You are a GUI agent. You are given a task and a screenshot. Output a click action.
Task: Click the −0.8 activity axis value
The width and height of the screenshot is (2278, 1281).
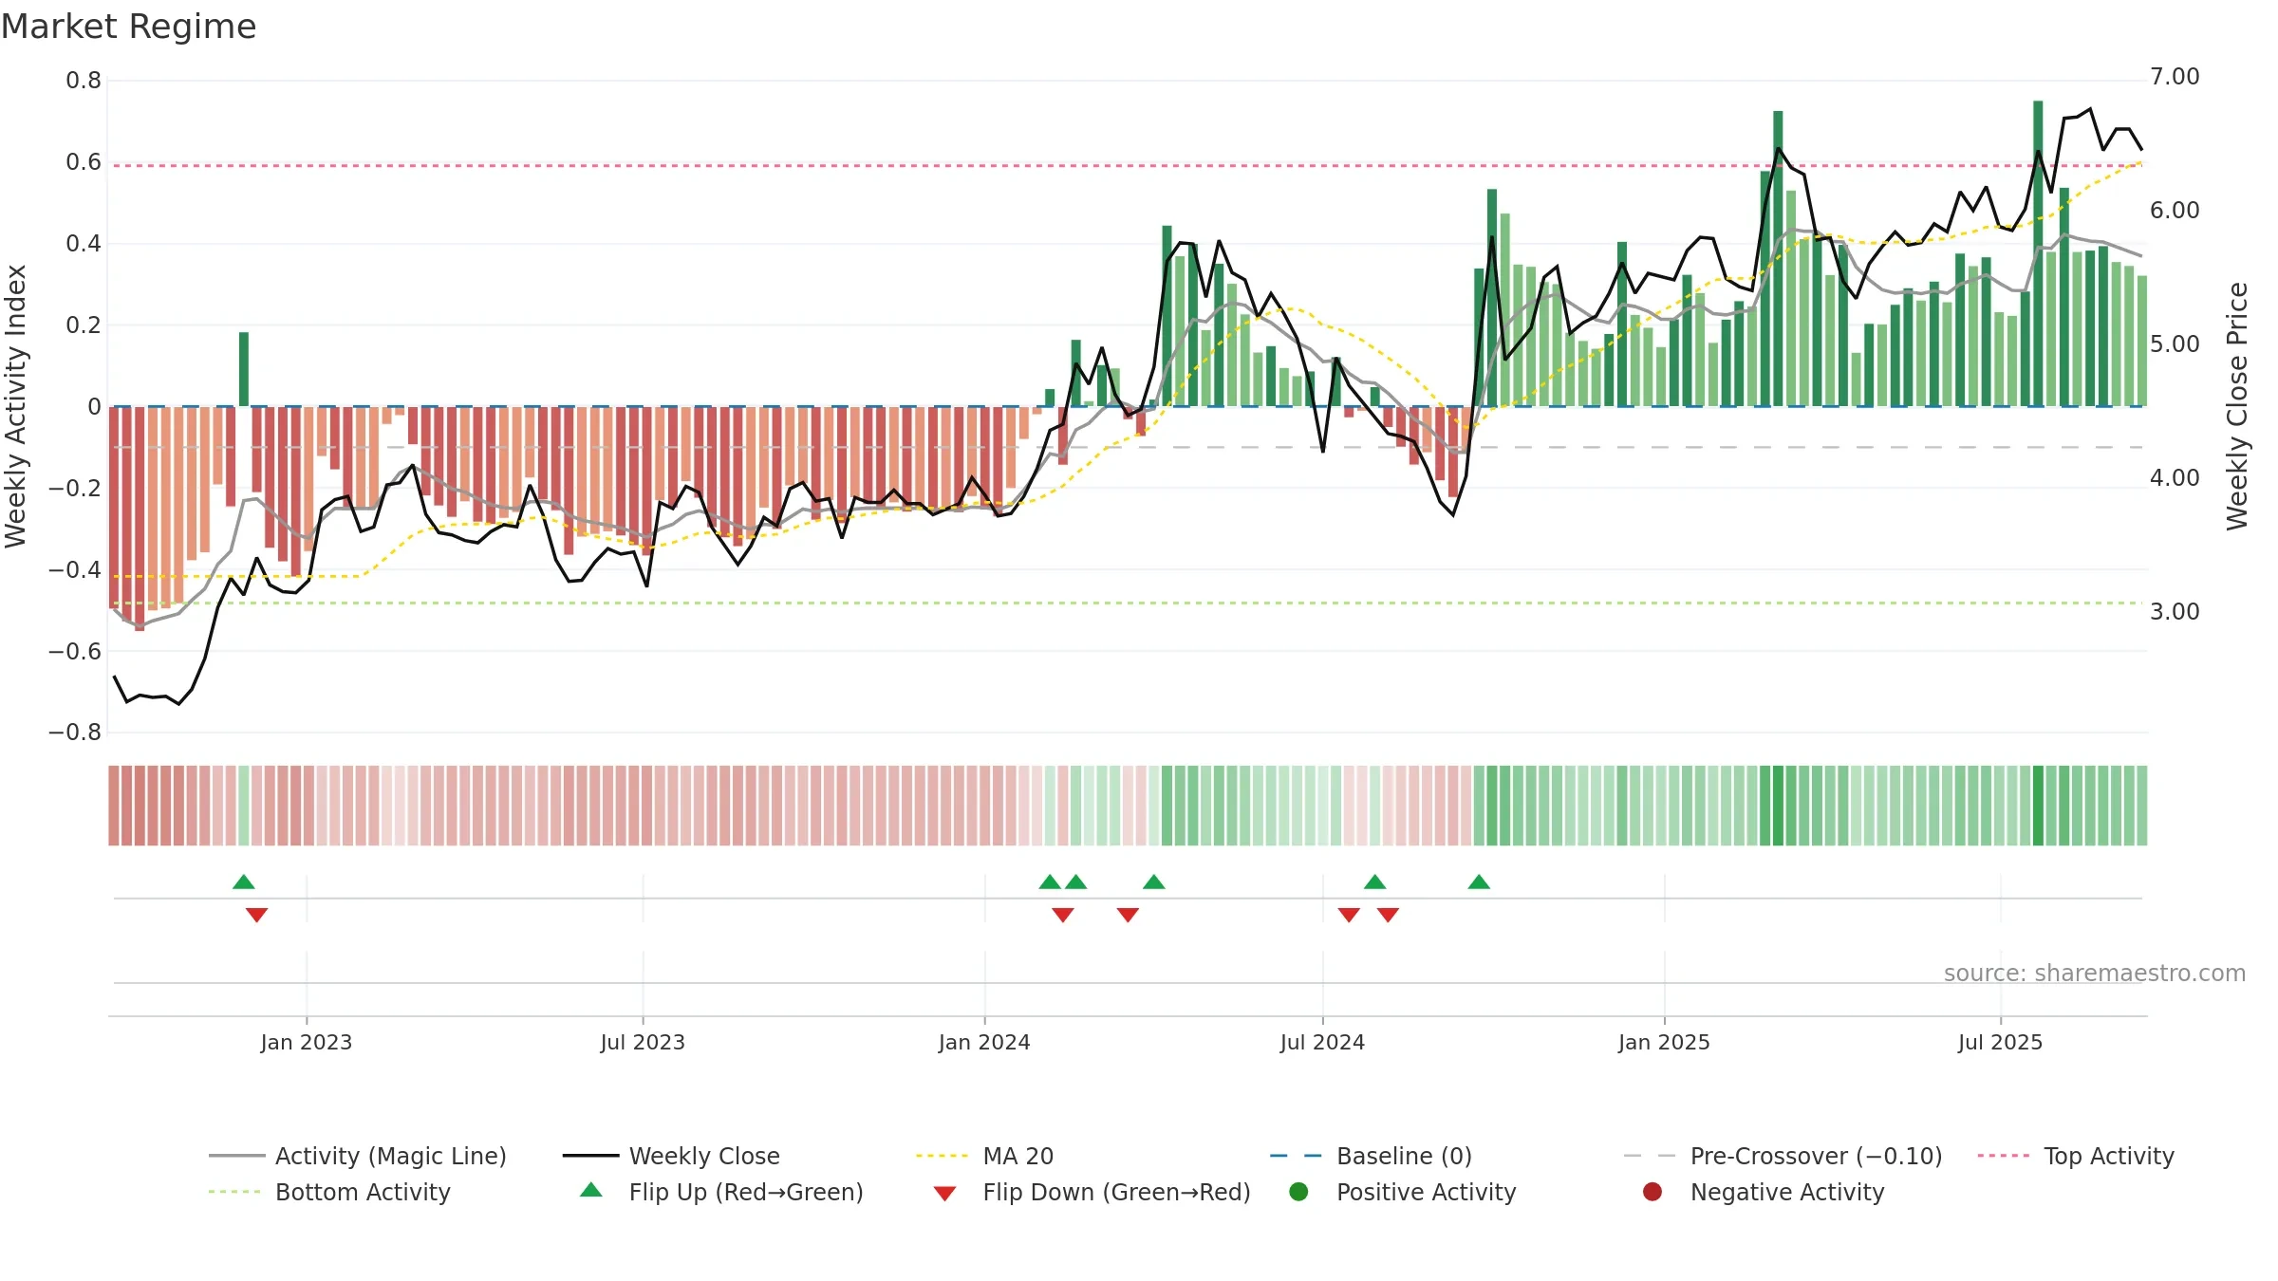[75, 733]
